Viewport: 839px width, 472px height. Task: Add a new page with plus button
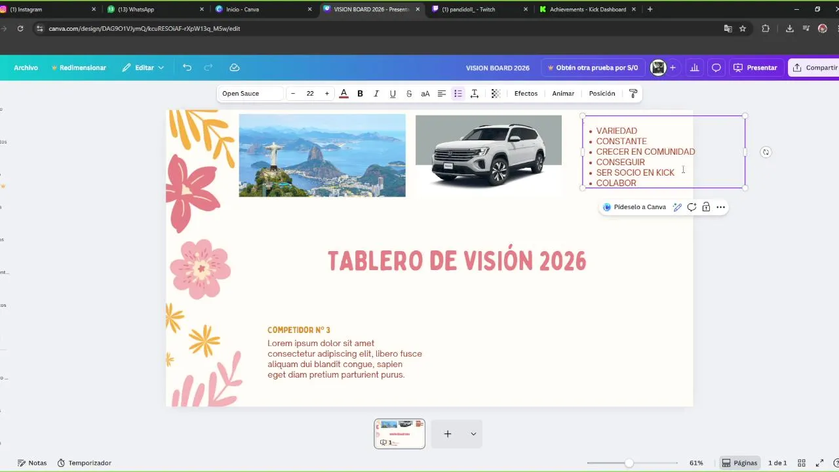pyautogui.click(x=448, y=434)
